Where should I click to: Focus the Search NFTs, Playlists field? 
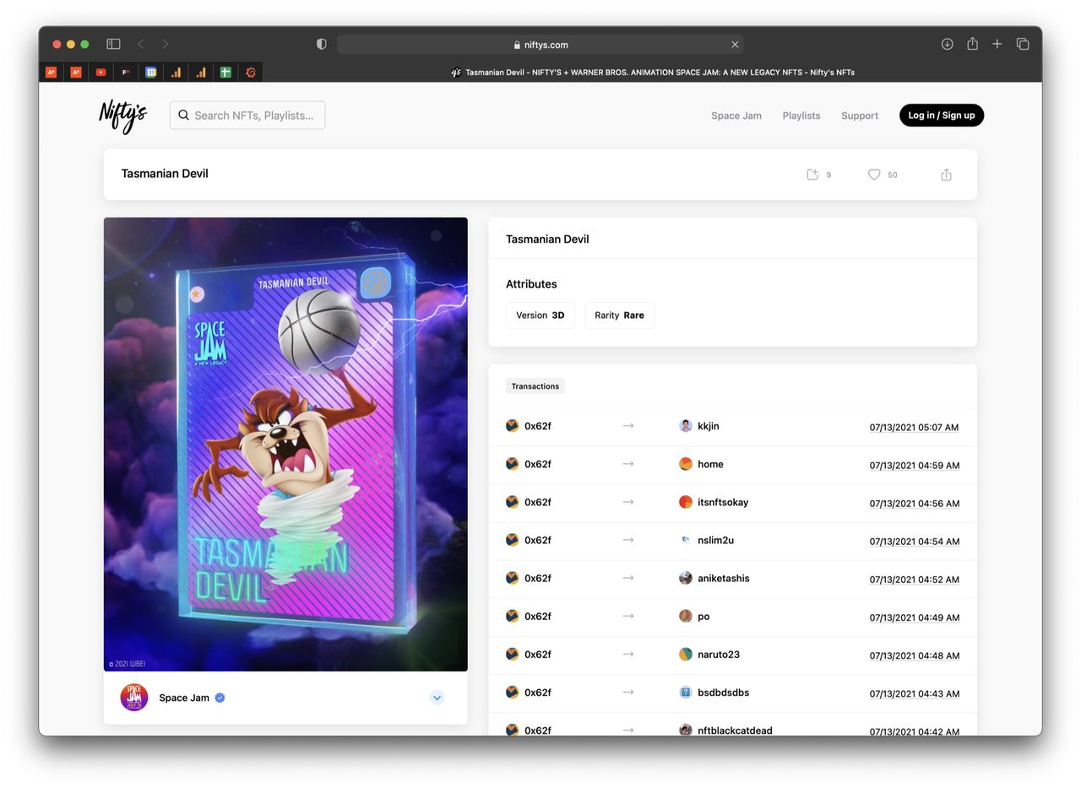point(253,116)
